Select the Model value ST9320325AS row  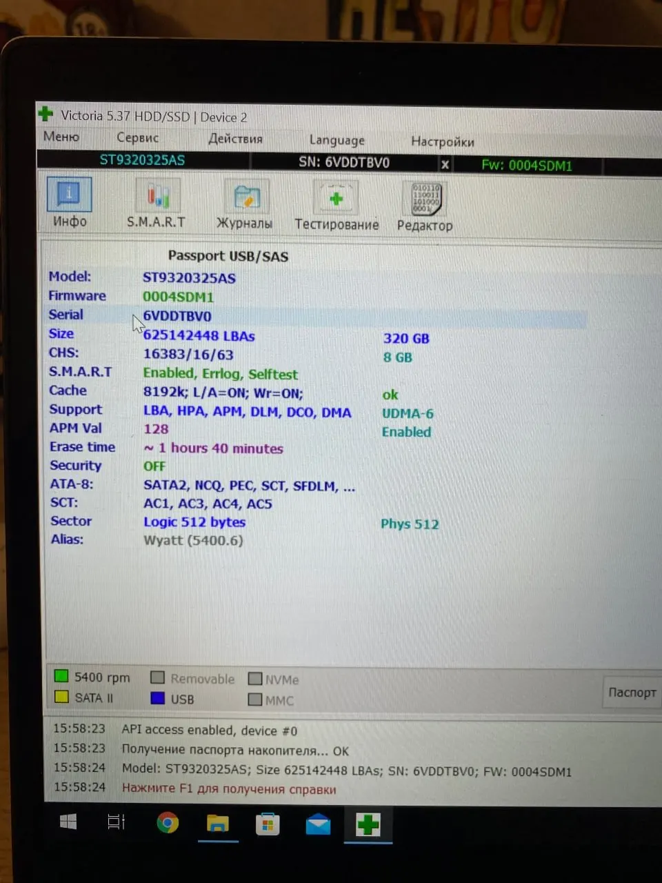click(x=189, y=278)
